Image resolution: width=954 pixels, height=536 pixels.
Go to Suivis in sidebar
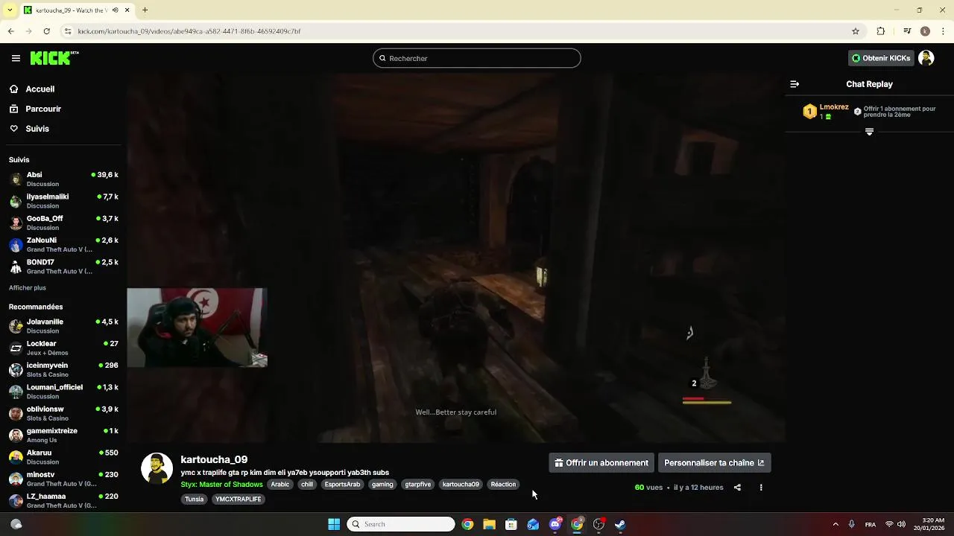pos(37,129)
